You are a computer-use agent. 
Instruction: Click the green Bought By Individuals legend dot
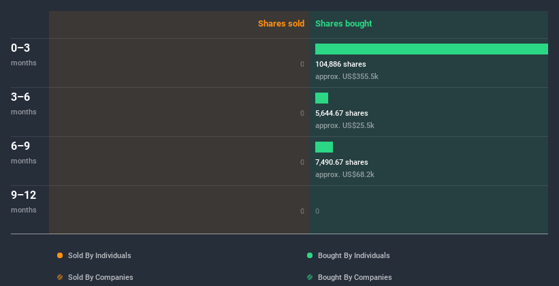(x=310, y=255)
